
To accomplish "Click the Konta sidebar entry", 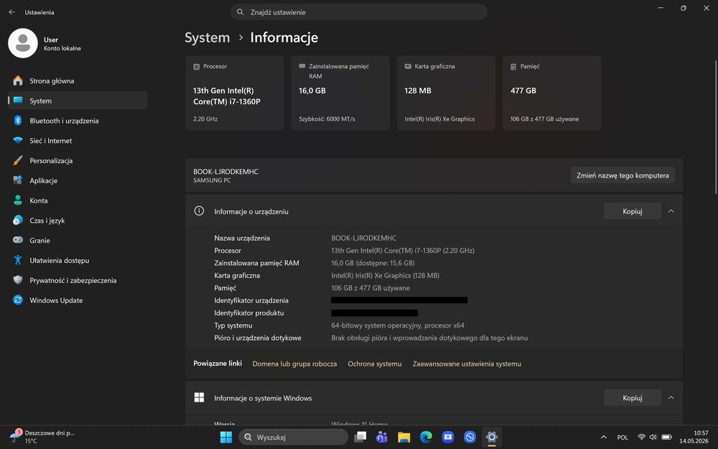I will tap(78, 200).
